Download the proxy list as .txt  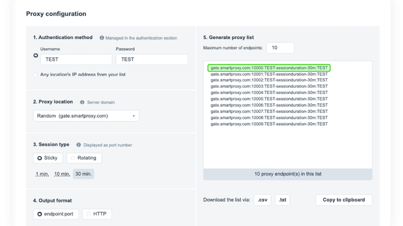(x=283, y=200)
